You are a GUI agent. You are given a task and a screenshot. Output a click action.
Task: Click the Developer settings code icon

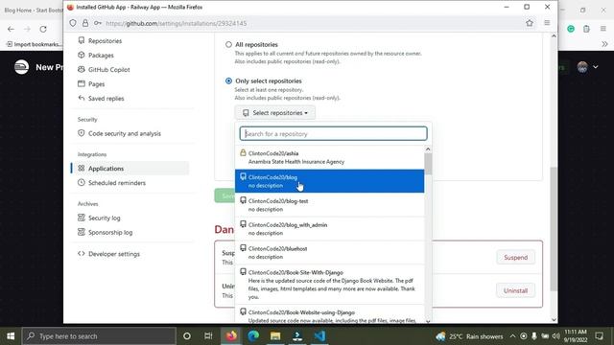[81, 253]
